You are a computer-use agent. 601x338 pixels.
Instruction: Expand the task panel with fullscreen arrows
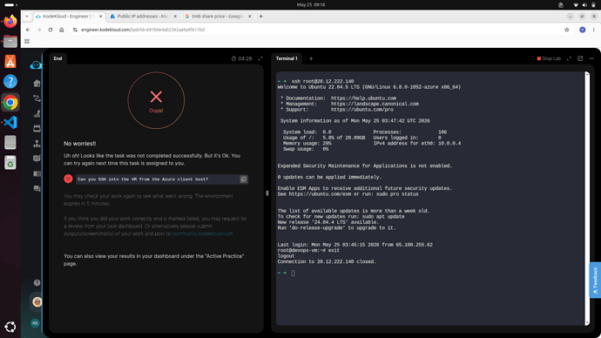pos(260,58)
